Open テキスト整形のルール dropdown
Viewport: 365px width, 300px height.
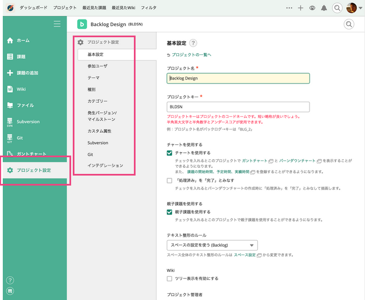coord(212,245)
